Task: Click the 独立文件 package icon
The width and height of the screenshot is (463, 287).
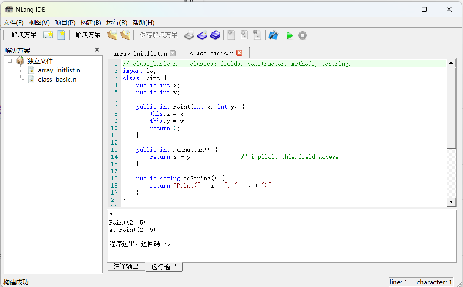Action: pos(20,61)
